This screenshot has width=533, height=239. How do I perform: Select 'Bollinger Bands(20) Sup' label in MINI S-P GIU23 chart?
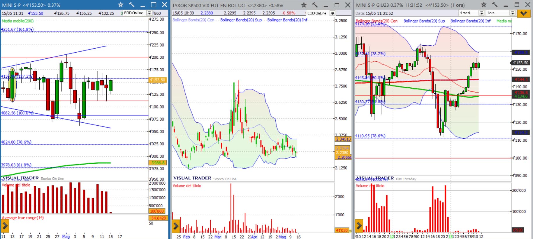point(424,21)
